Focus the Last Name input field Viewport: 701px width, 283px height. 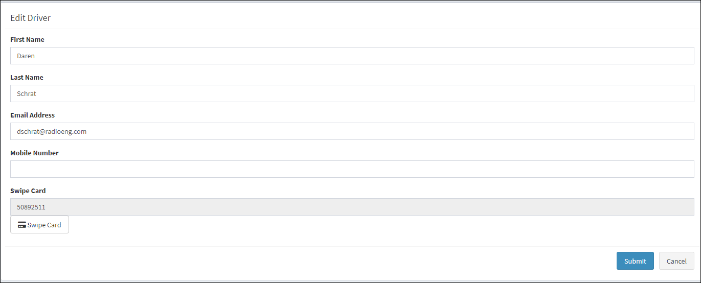[352, 93]
